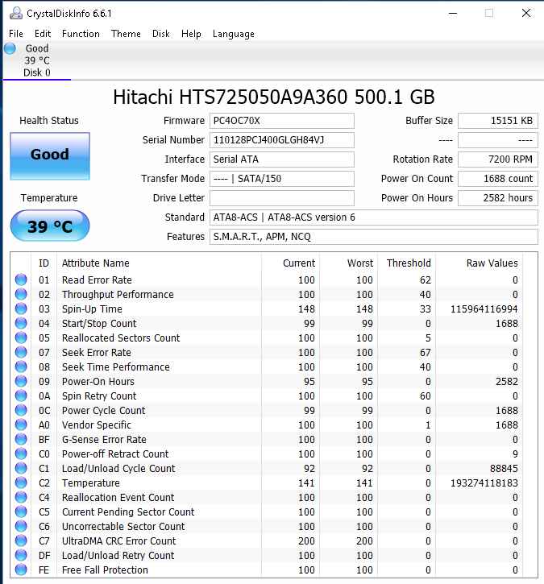Click the Current column header

[x=299, y=263]
